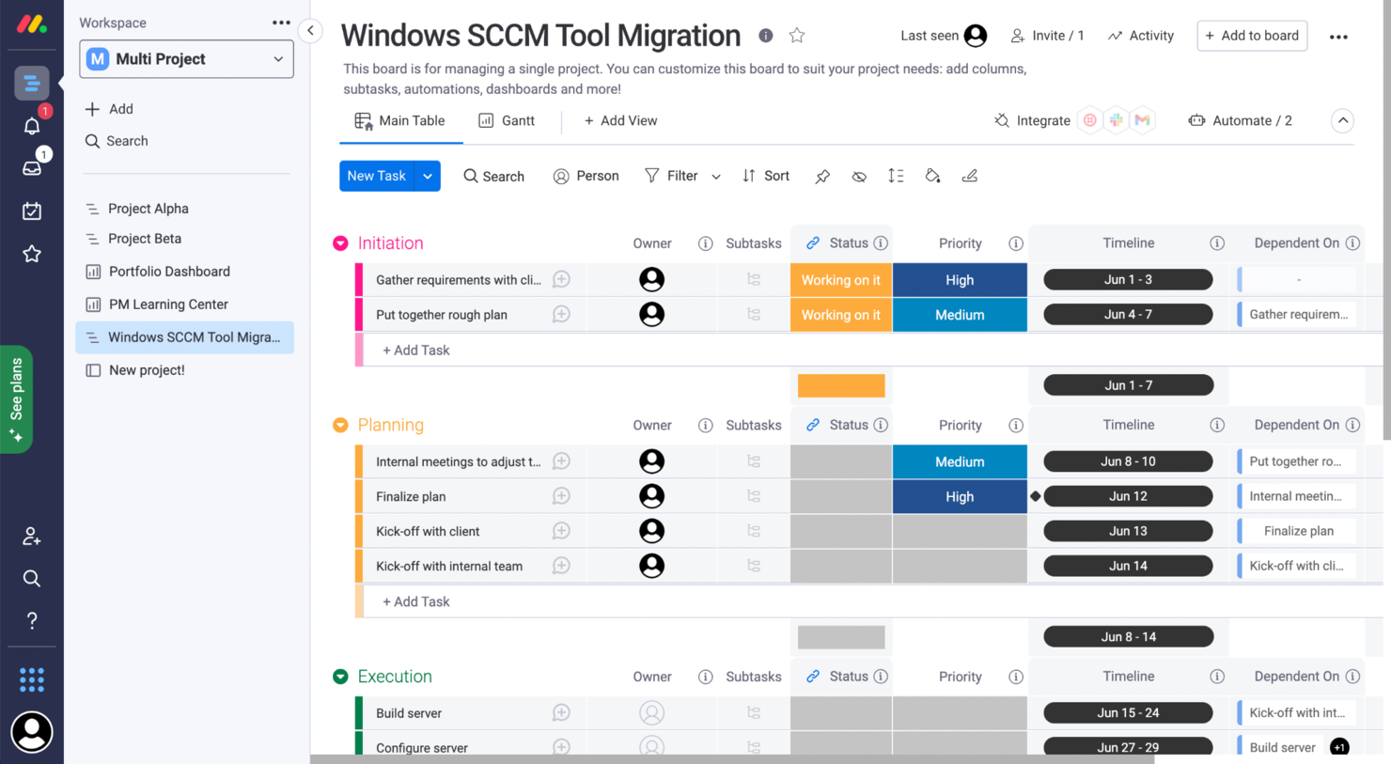Toggle hidden columns eye icon
This screenshot has width=1391, height=764.
click(x=859, y=176)
